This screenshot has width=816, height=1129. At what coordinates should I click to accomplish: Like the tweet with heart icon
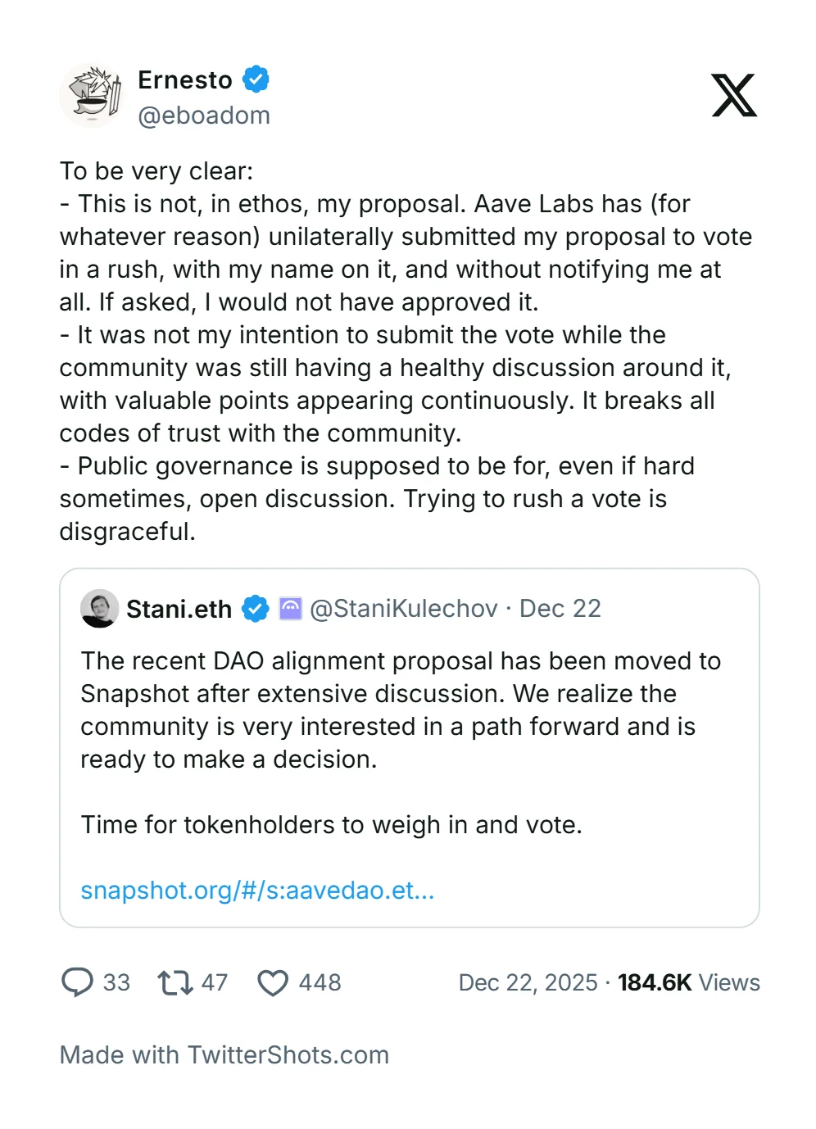tap(273, 982)
